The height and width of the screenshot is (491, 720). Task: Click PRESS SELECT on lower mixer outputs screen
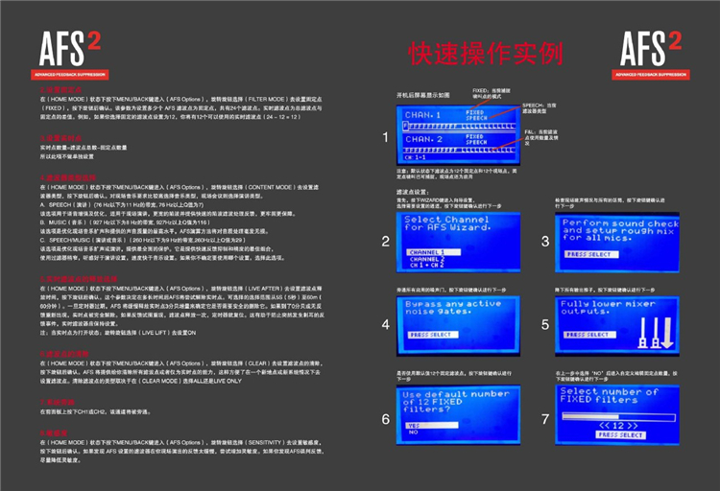(589, 335)
